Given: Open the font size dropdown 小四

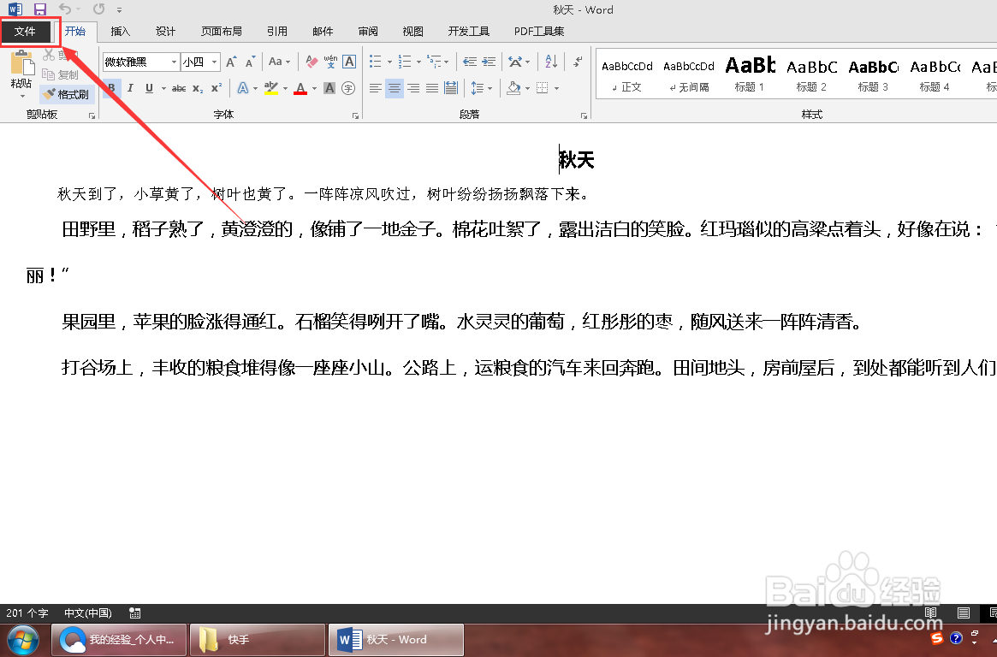Looking at the screenshot, I should point(214,62).
